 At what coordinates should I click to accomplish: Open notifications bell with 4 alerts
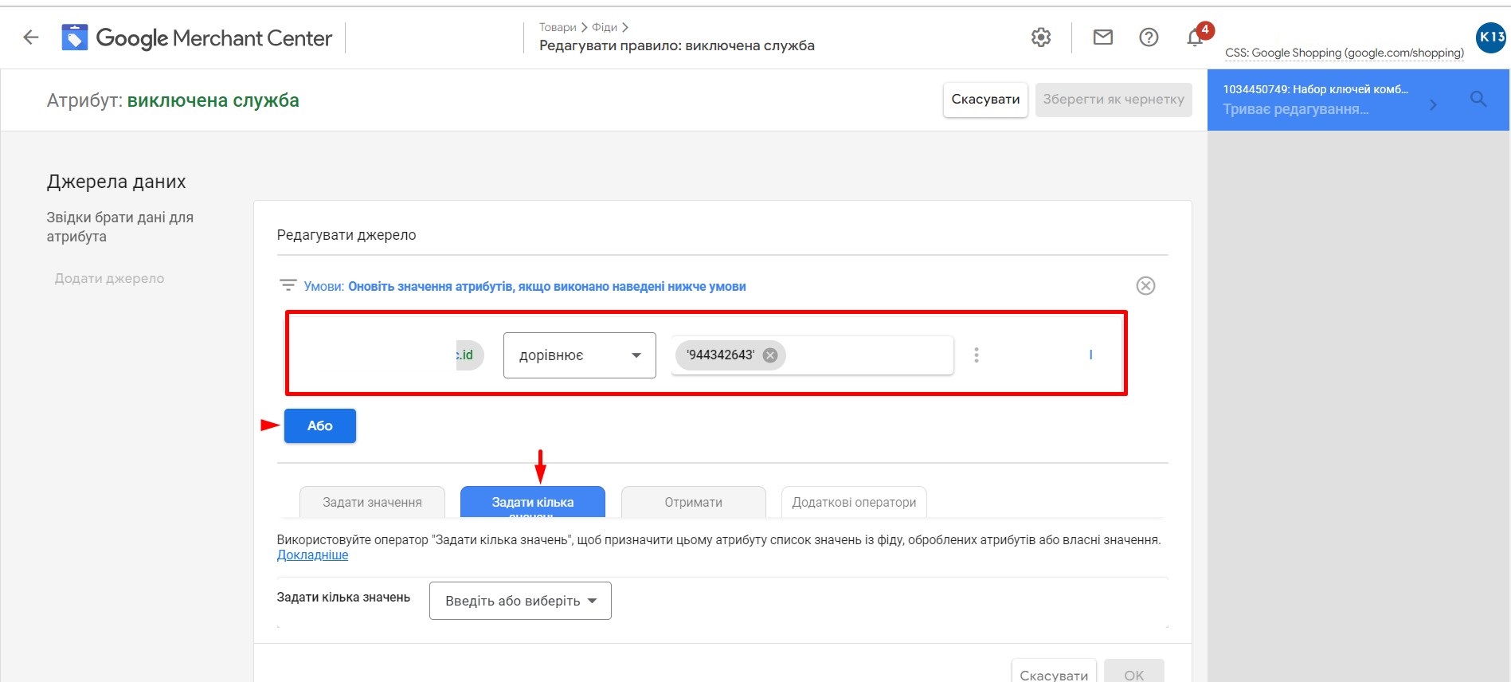pyautogui.click(x=1196, y=37)
